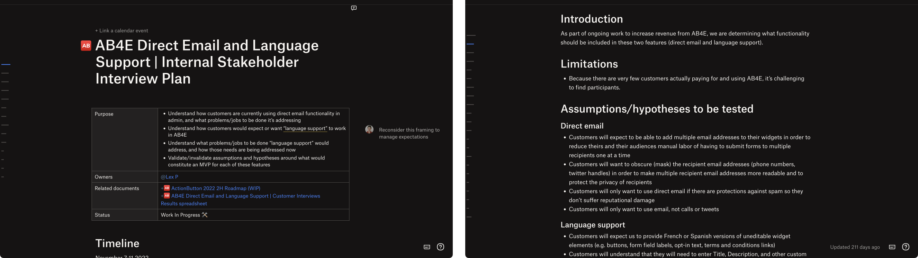Click "+ Link a calendar event"
The image size is (918, 258).
pos(121,30)
